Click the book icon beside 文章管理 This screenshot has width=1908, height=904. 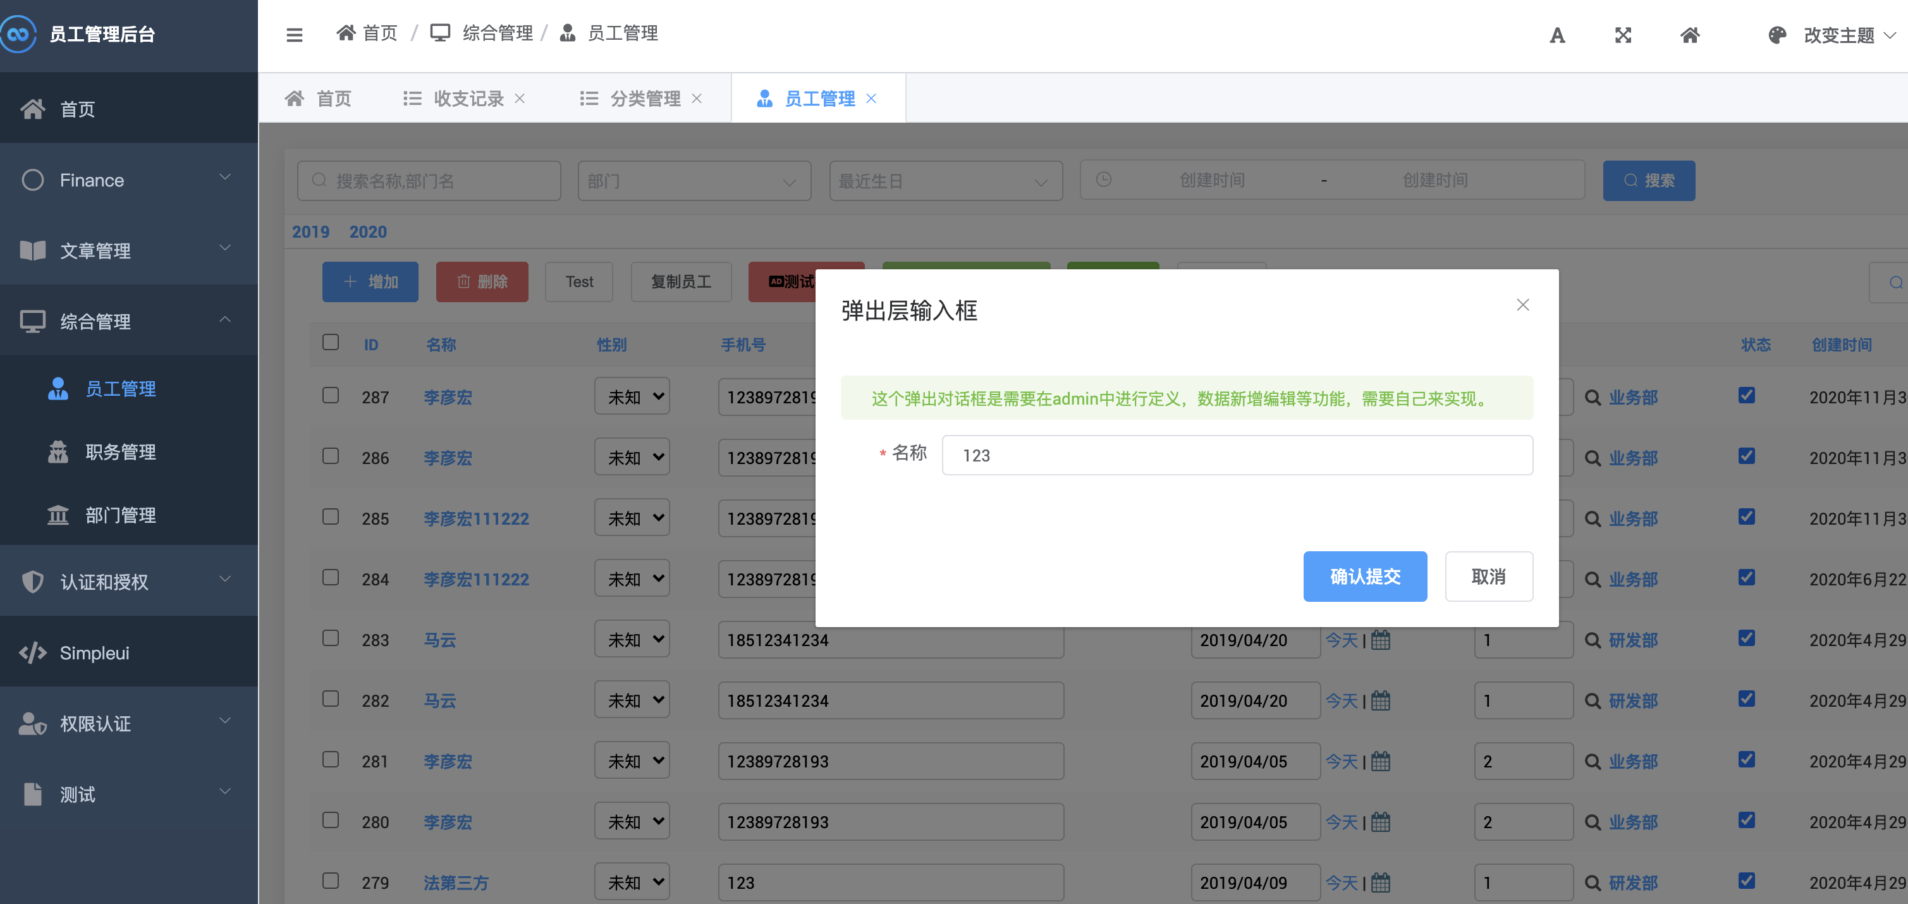click(x=33, y=250)
